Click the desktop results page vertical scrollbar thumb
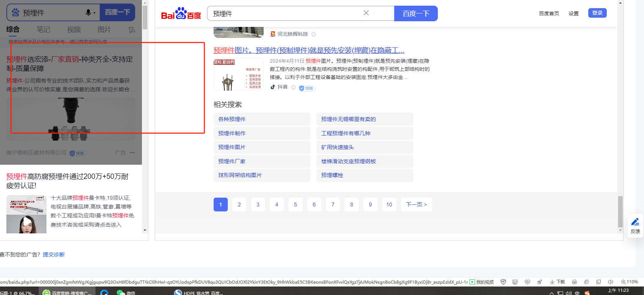Image resolution: width=644 pixels, height=295 pixels. click(x=620, y=211)
